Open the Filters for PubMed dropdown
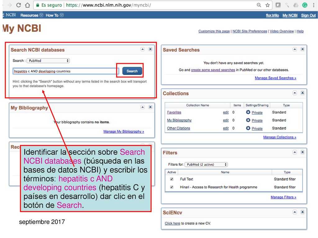The image size is (318, 238). (x=206, y=165)
